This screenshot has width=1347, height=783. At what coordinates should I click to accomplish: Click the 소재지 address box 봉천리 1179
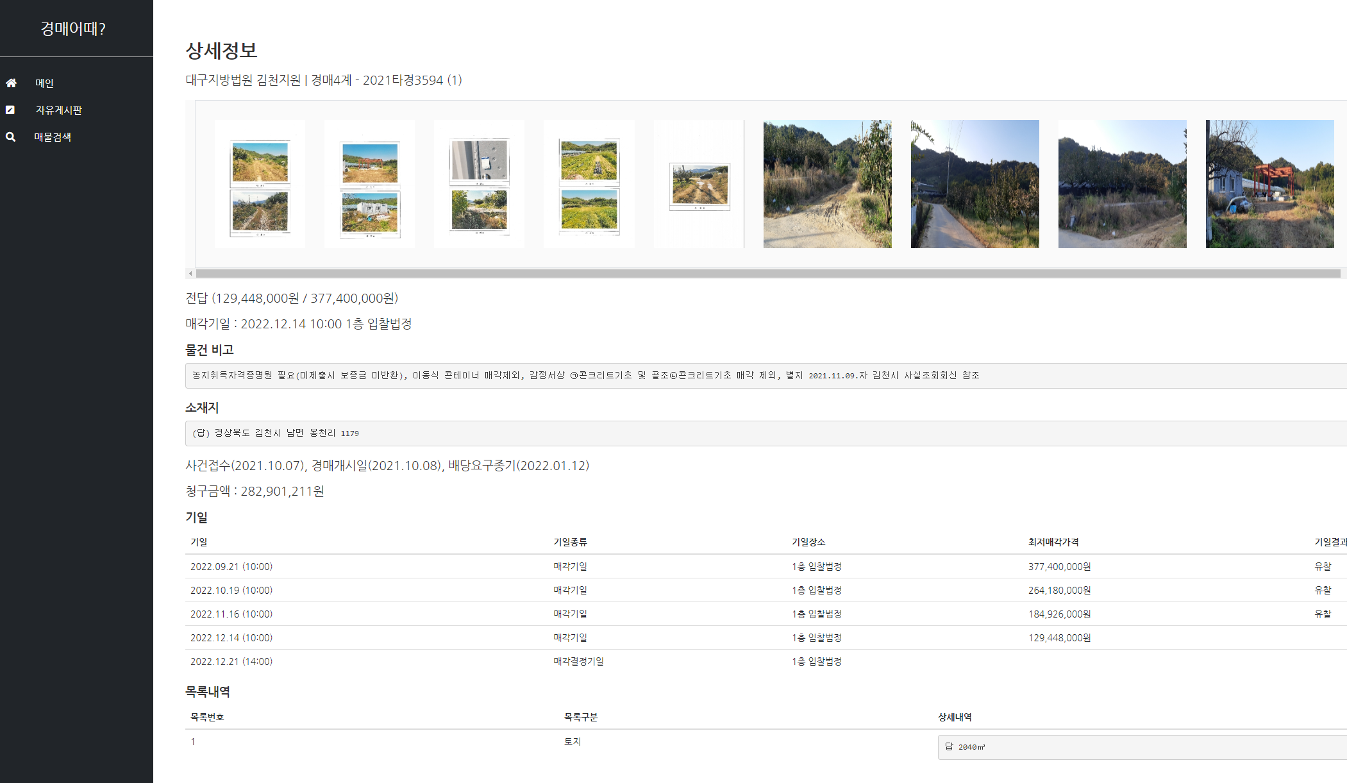pyautogui.click(x=766, y=434)
